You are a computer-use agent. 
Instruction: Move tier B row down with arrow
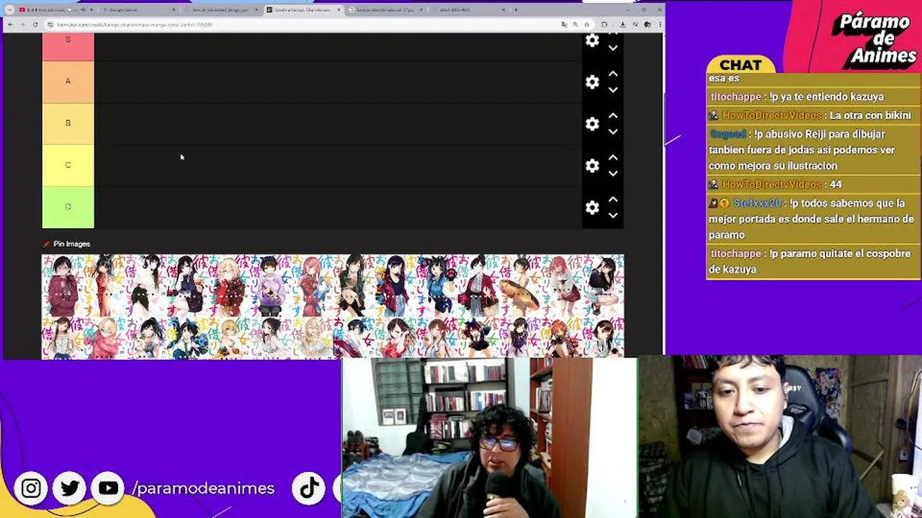point(613,132)
